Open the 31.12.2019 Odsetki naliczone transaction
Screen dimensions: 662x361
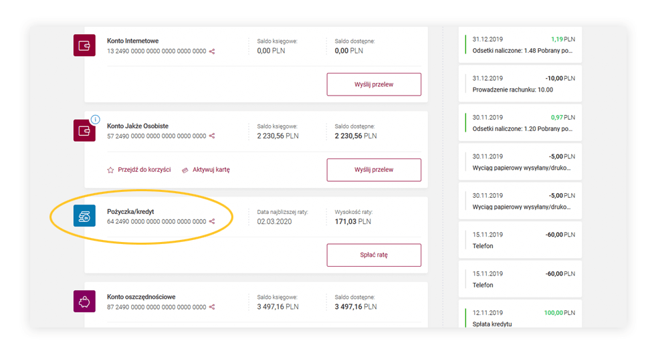(520, 45)
